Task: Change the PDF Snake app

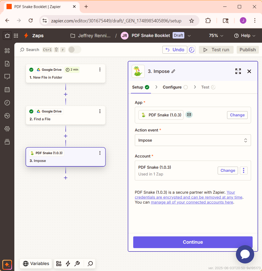Action: tap(237, 115)
